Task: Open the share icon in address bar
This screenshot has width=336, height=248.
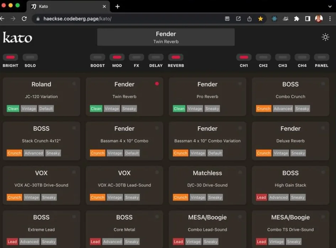Action: pyautogui.click(x=249, y=19)
